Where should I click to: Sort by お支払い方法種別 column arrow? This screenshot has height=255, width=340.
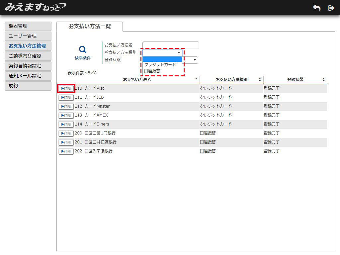[260, 80]
